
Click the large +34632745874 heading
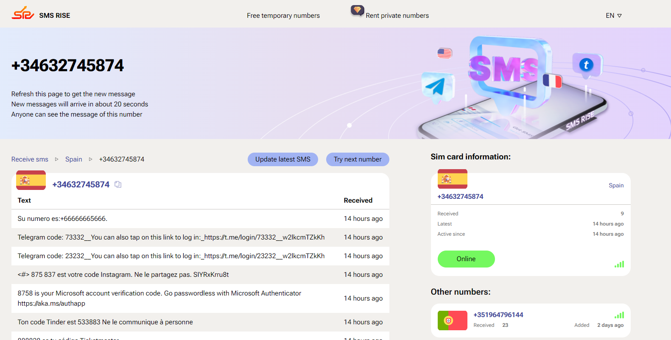[68, 65]
